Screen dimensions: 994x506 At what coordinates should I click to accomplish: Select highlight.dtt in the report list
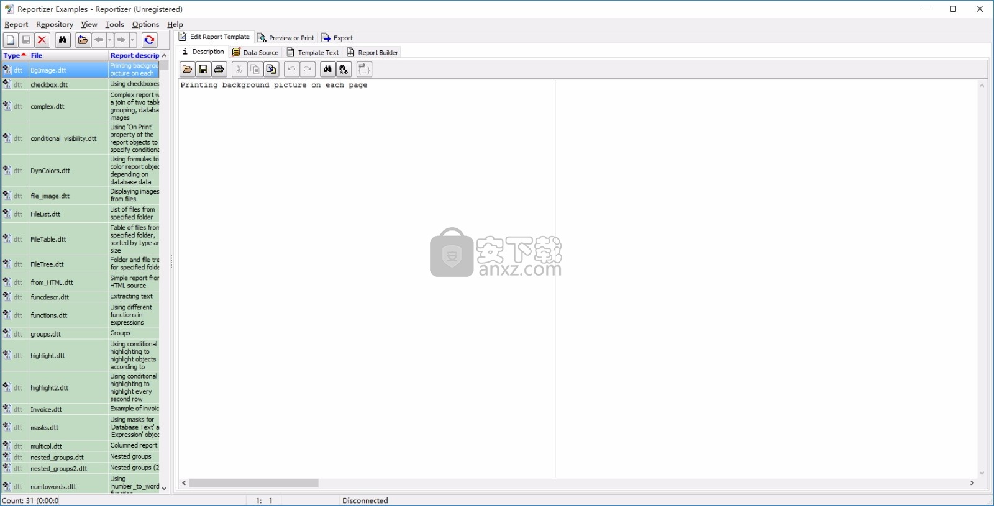[x=80, y=356]
